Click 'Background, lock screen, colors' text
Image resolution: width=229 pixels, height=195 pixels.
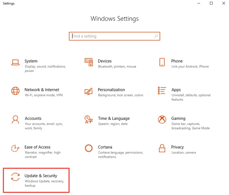tap(121, 95)
